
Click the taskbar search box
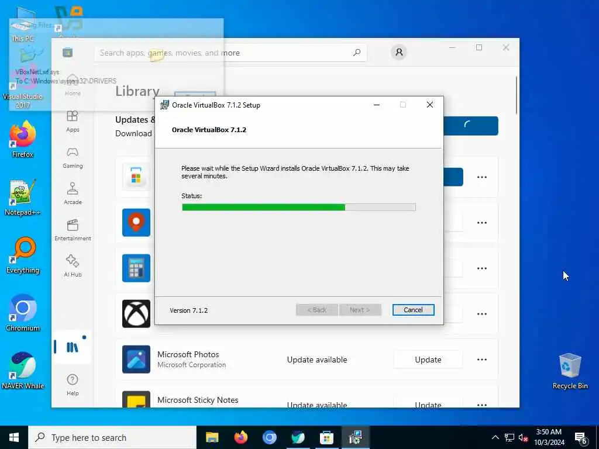[x=112, y=437]
